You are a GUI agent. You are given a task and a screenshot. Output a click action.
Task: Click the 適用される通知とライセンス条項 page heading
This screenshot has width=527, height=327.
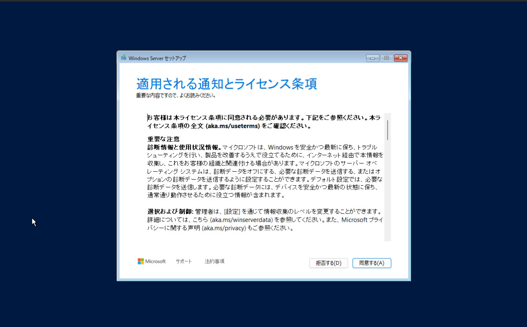click(x=227, y=83)
